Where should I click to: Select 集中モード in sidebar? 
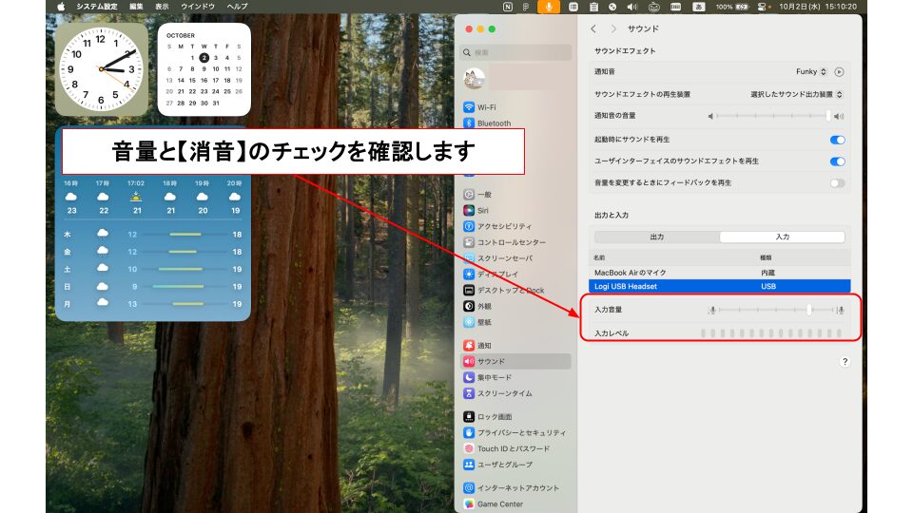pyautogui.click(x=494, y=377)
